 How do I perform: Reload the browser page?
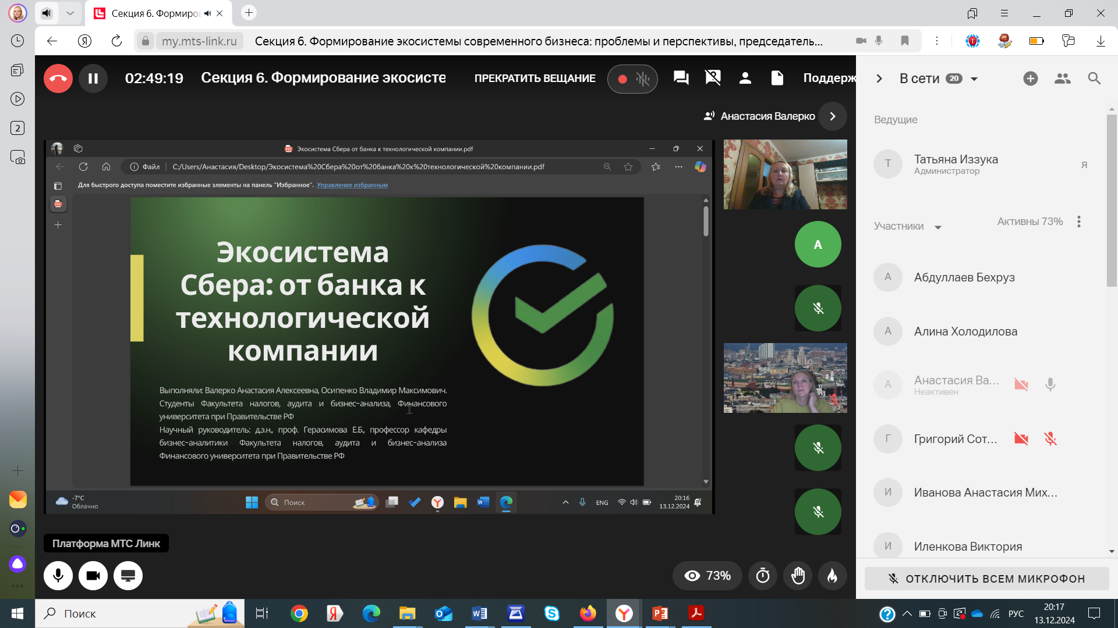tap(116, 41)
